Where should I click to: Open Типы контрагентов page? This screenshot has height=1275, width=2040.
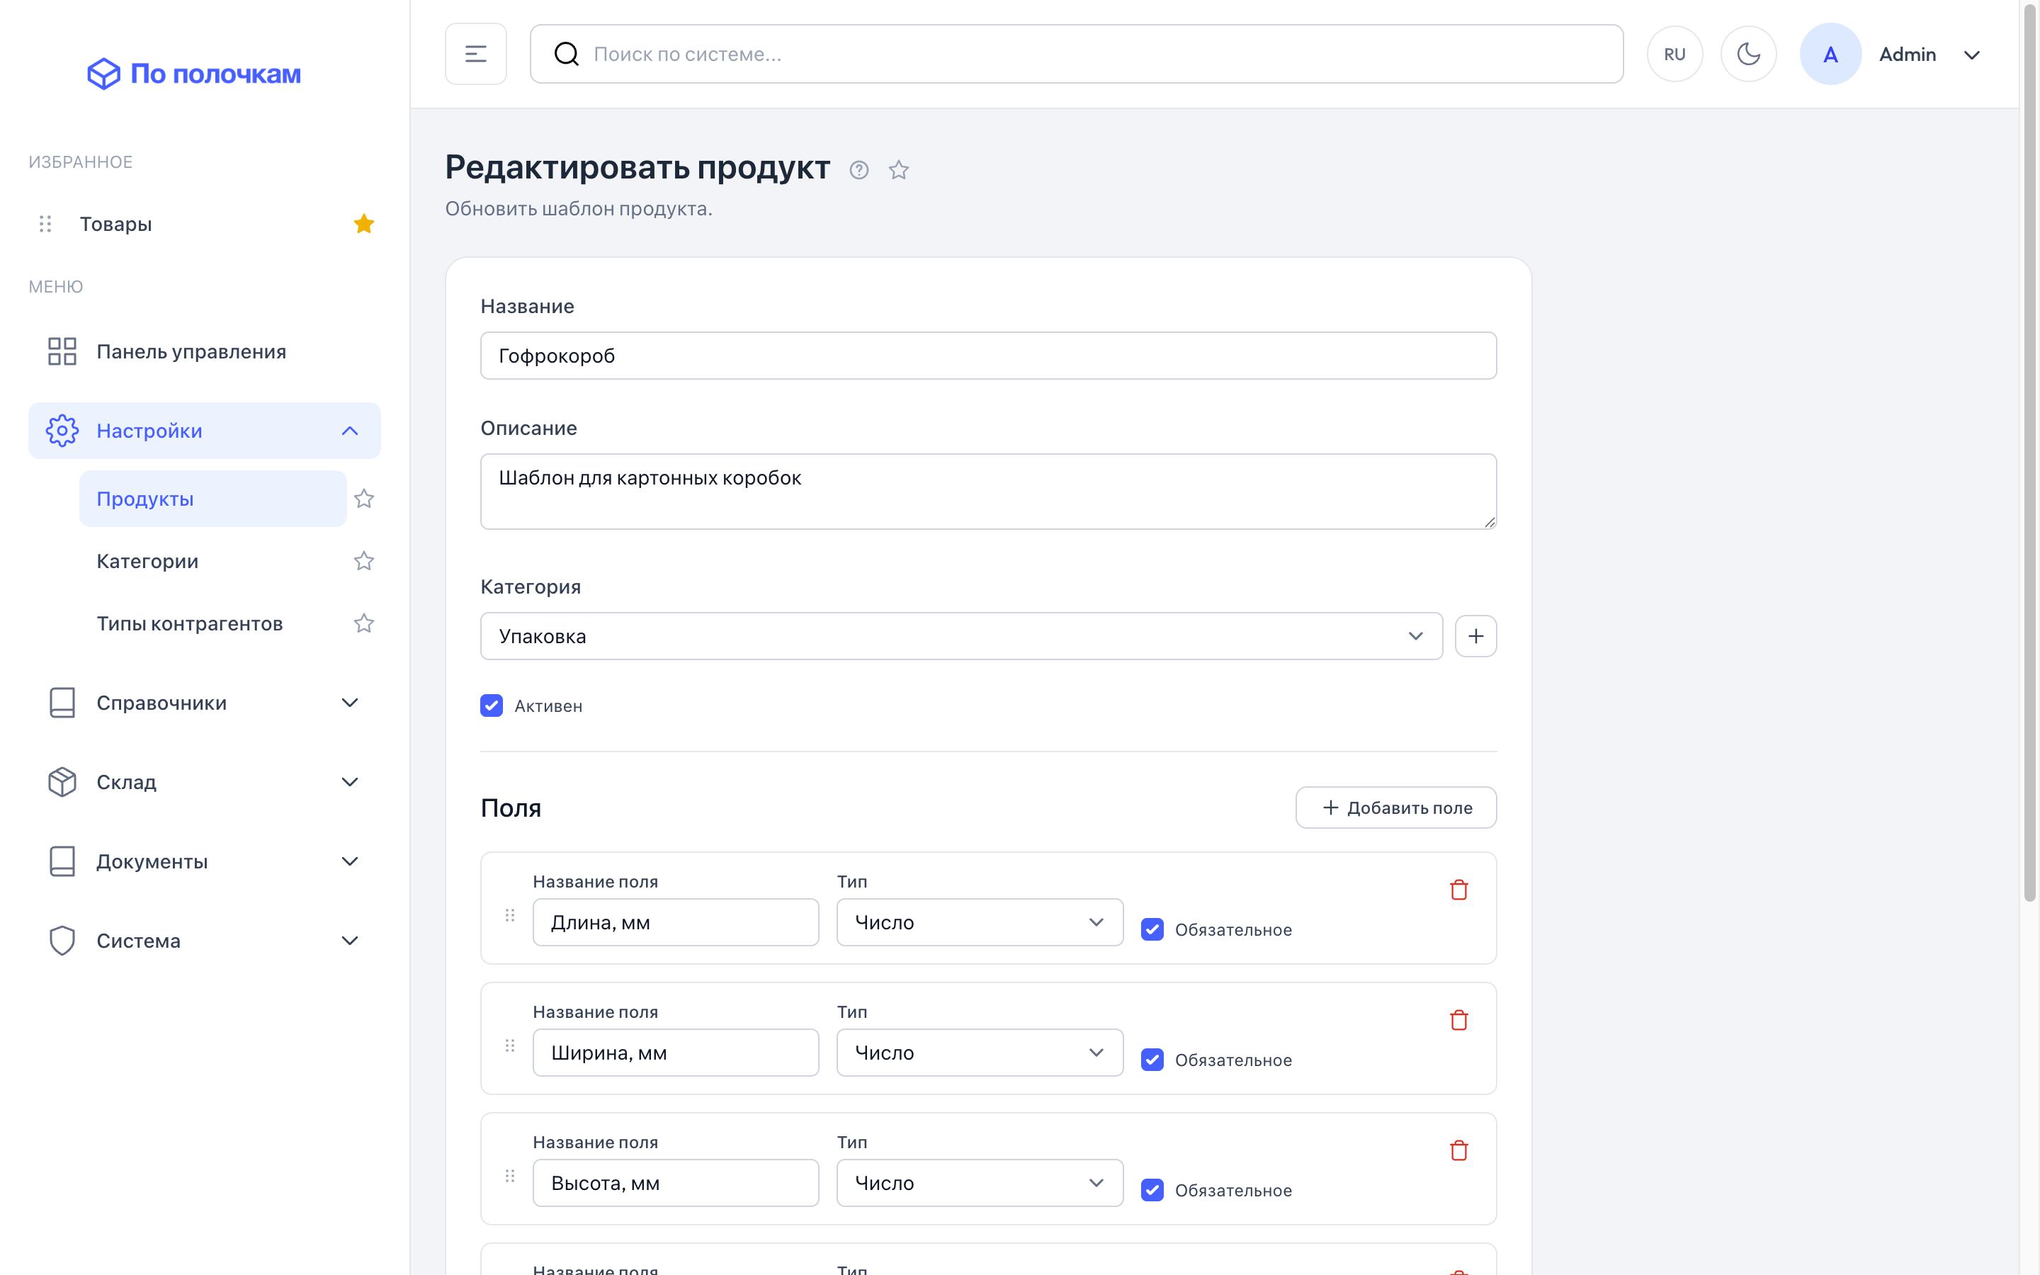click(x=190, y=623)
